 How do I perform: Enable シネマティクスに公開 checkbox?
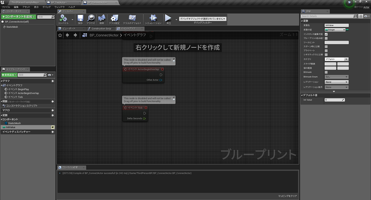326,54
